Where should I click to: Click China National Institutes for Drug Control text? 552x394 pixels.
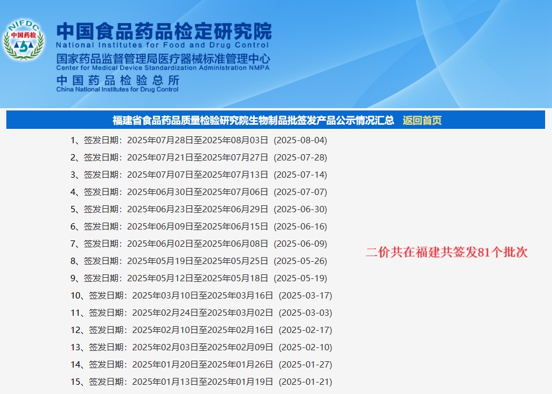tap(117, 89)
